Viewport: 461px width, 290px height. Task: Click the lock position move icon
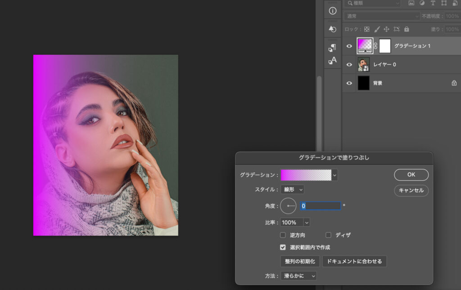pos(386,29)
